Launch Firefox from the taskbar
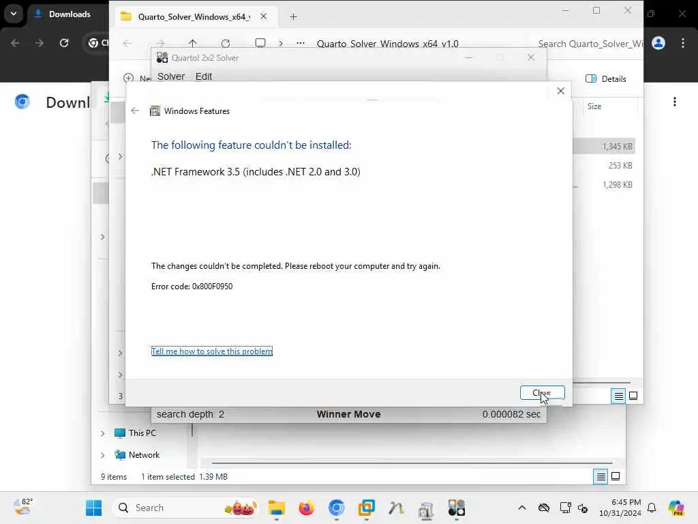 pyautogui.click(x=306, y=508)
